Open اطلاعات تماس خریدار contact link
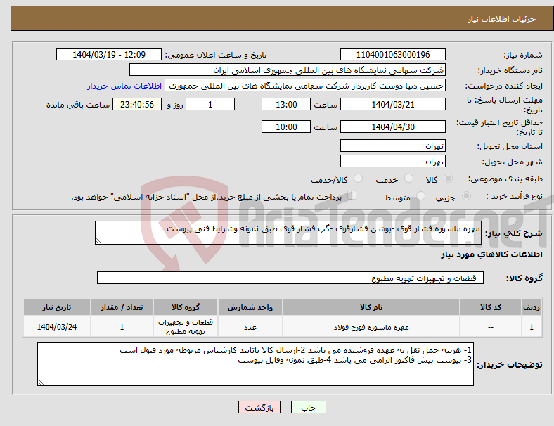Screen dimensions: 554x426 click(124, 86)
